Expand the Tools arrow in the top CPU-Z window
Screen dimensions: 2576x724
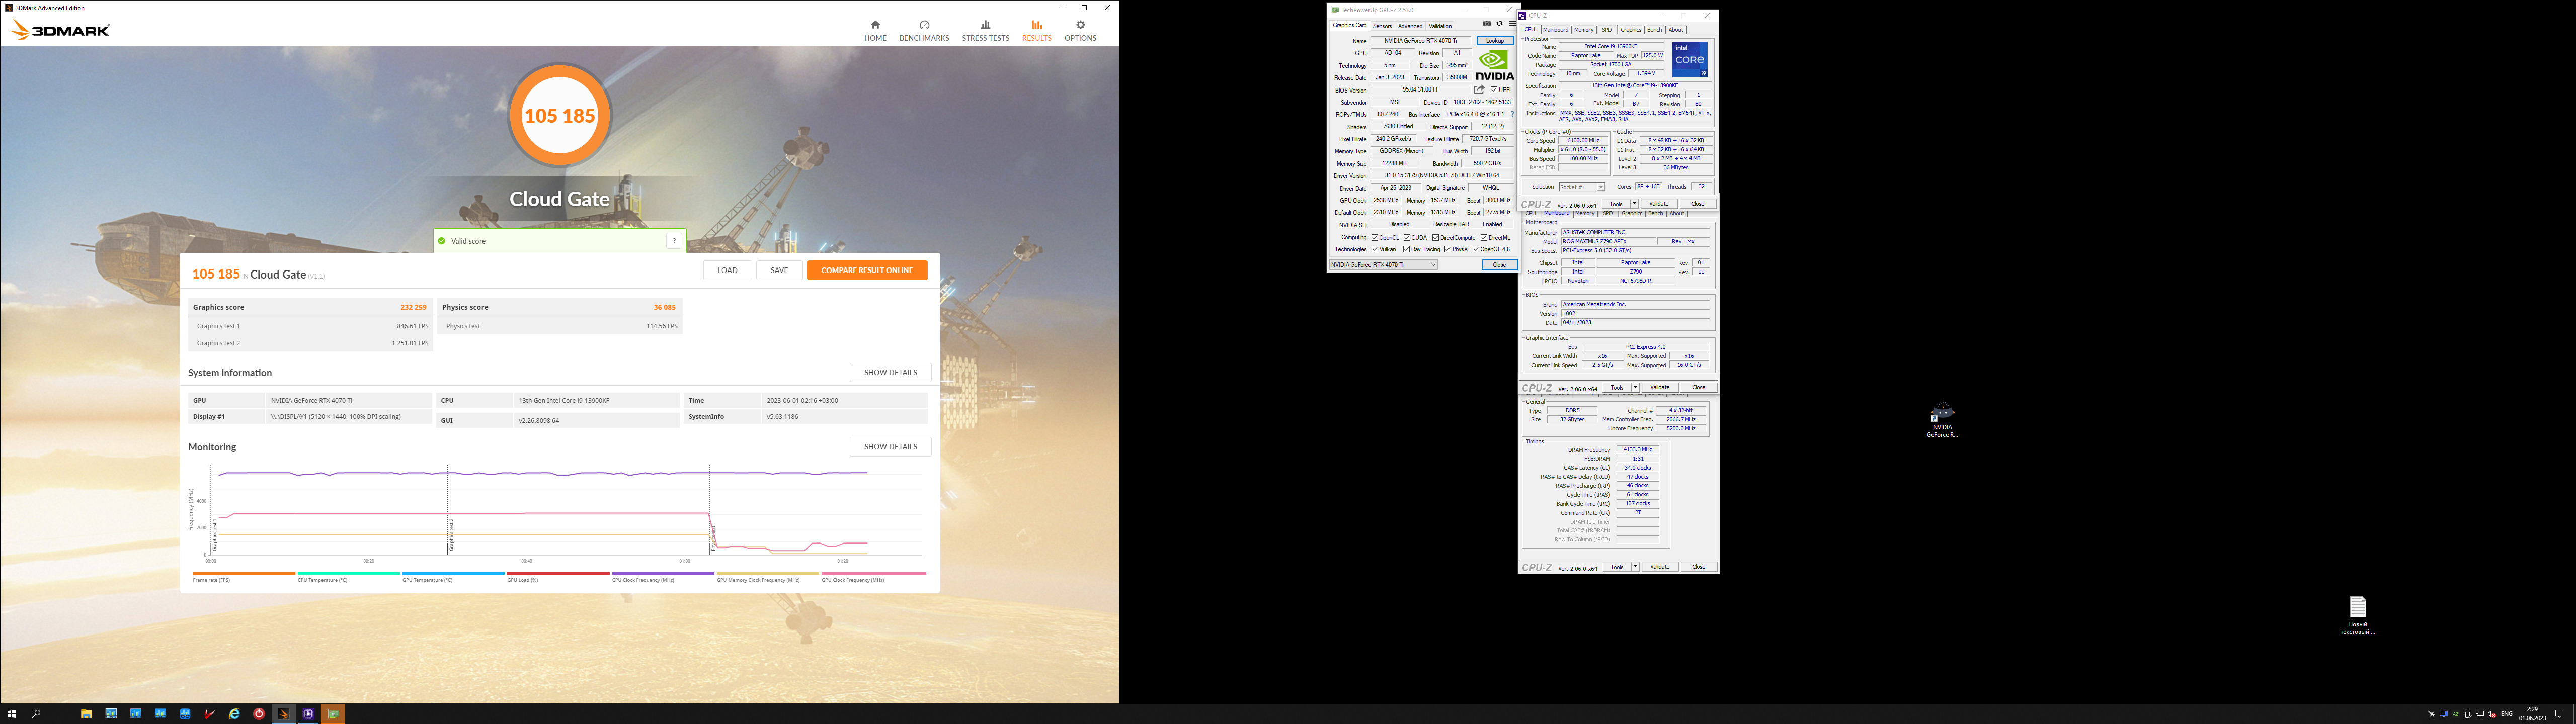(1634, 204)
